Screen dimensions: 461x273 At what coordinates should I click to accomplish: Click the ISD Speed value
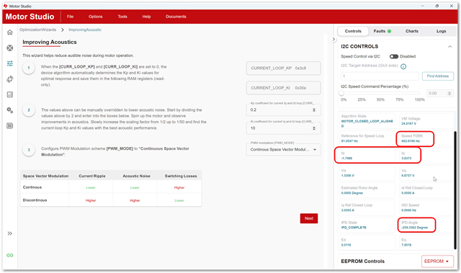click(x=409, y=210)
